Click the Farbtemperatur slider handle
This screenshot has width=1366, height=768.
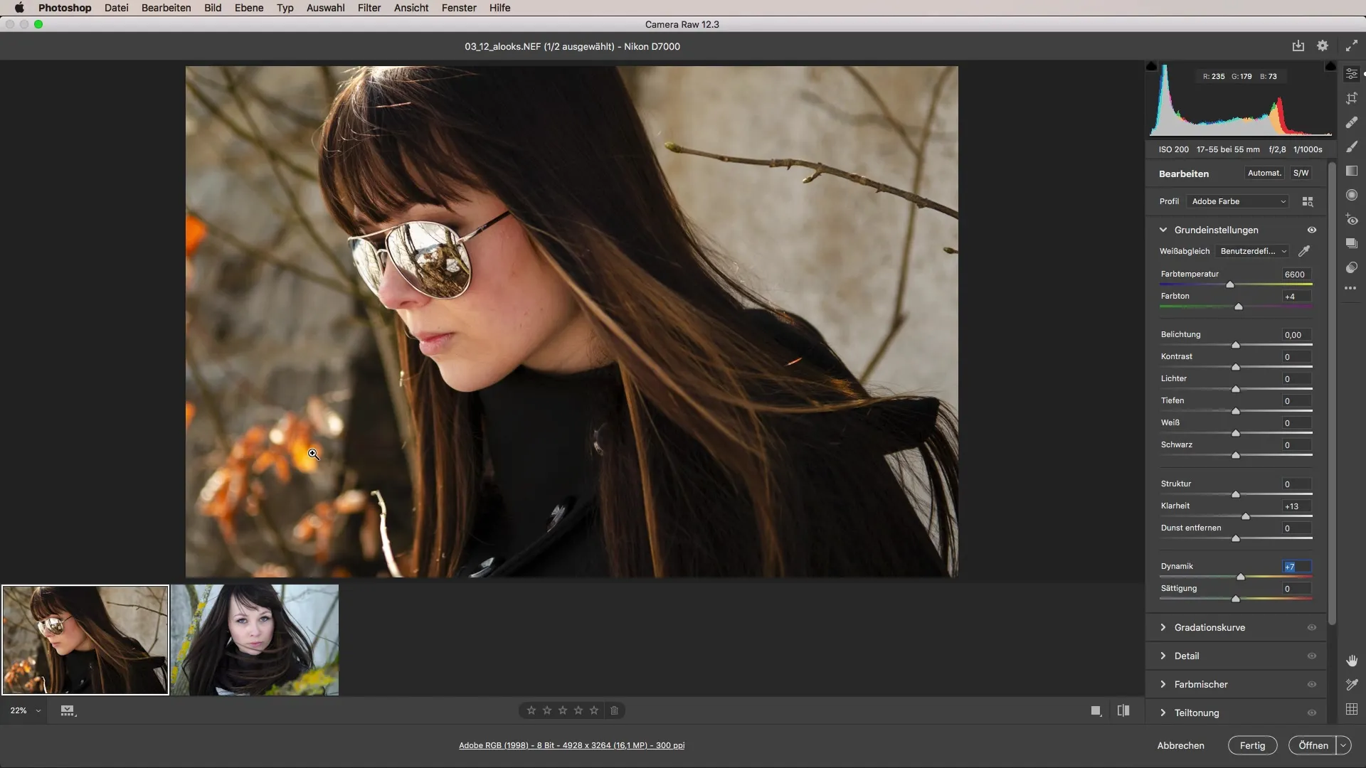tap(1229, 284)
